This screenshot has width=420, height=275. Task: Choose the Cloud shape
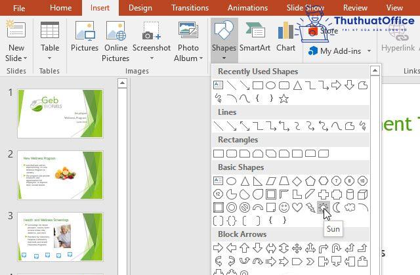coord(350,207)
